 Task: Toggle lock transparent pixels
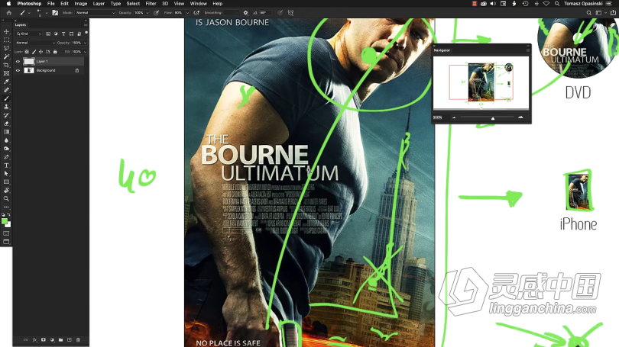[x=27, y=52]
